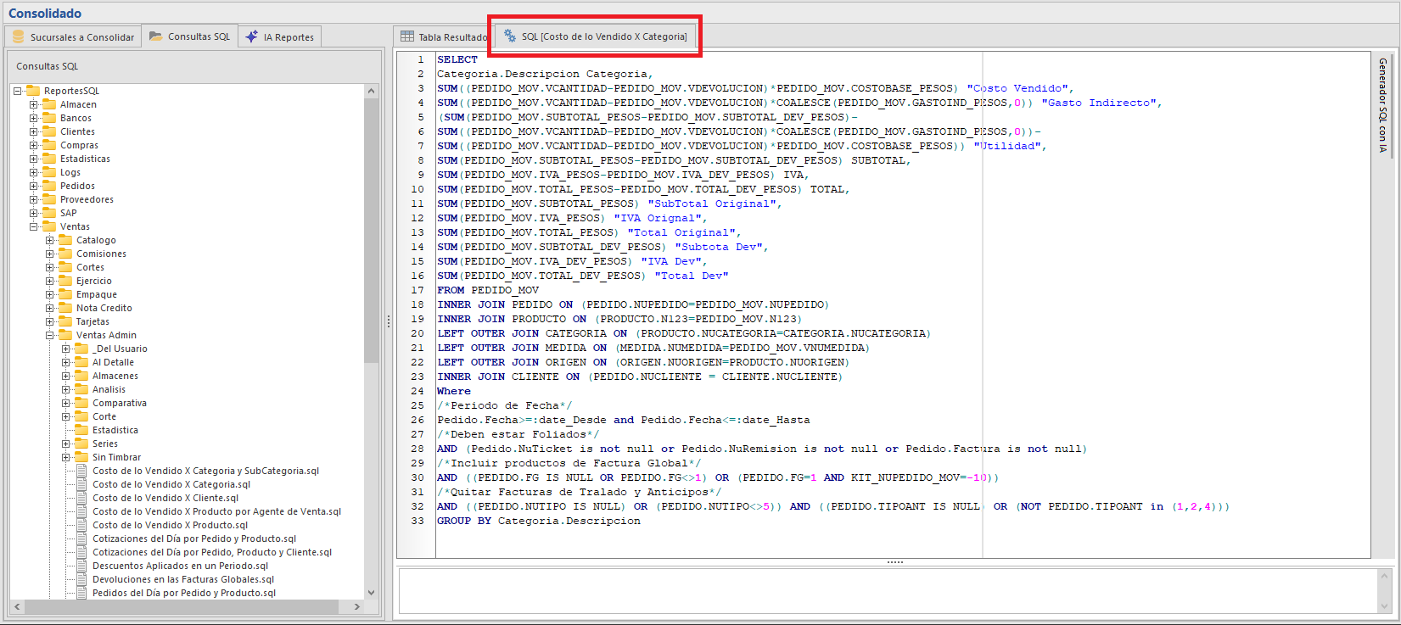Click the Nota Credito folder icon
Viewport: 1401px width, 625px height.
[x=65, y=308]
